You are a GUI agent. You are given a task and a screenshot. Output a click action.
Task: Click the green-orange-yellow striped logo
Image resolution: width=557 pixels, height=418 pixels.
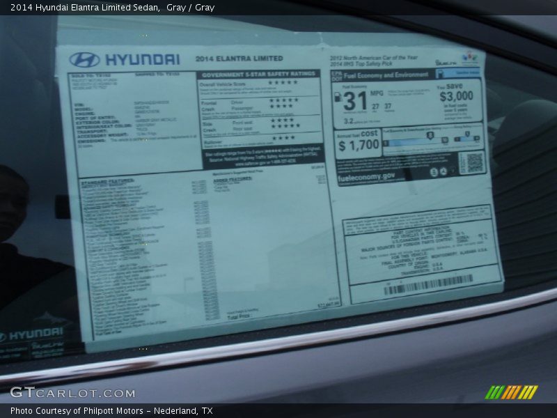(512, 392)
